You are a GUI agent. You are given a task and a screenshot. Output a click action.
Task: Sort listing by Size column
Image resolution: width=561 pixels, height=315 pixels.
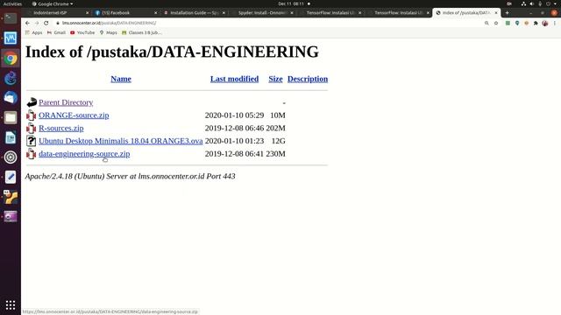(x=275, y=79)
